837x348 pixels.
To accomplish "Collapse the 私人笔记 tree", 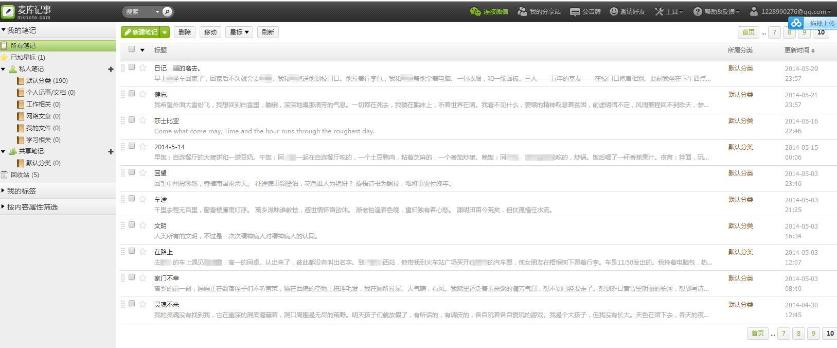I will [3, 69].
